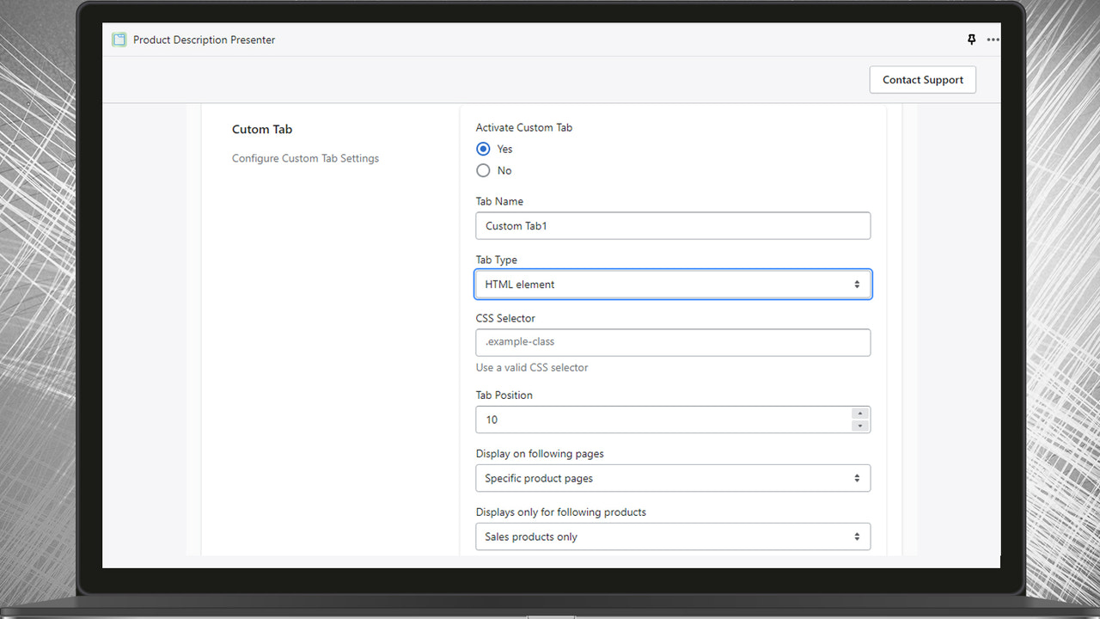
Task: Click the Tab Position down arrow
Action: [x=860, y=424]
